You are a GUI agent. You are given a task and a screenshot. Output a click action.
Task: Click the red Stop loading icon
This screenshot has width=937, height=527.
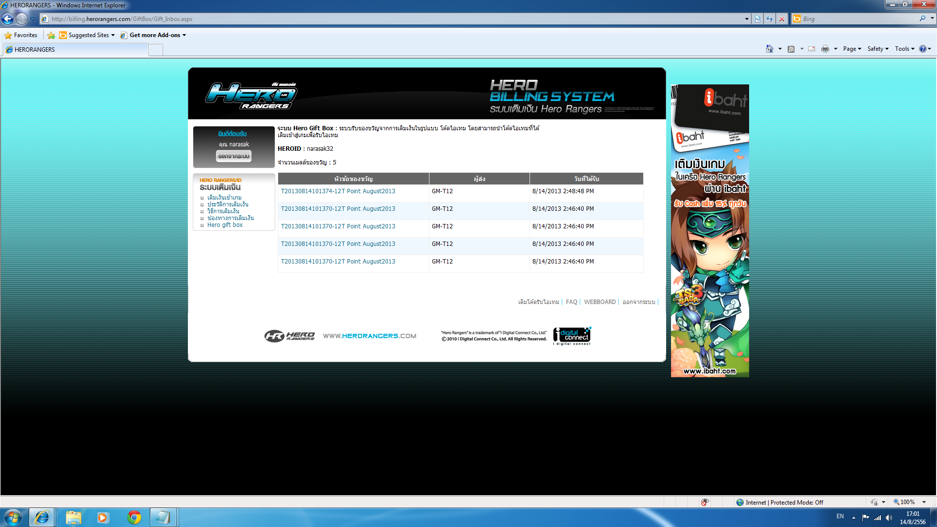(782, 19)
